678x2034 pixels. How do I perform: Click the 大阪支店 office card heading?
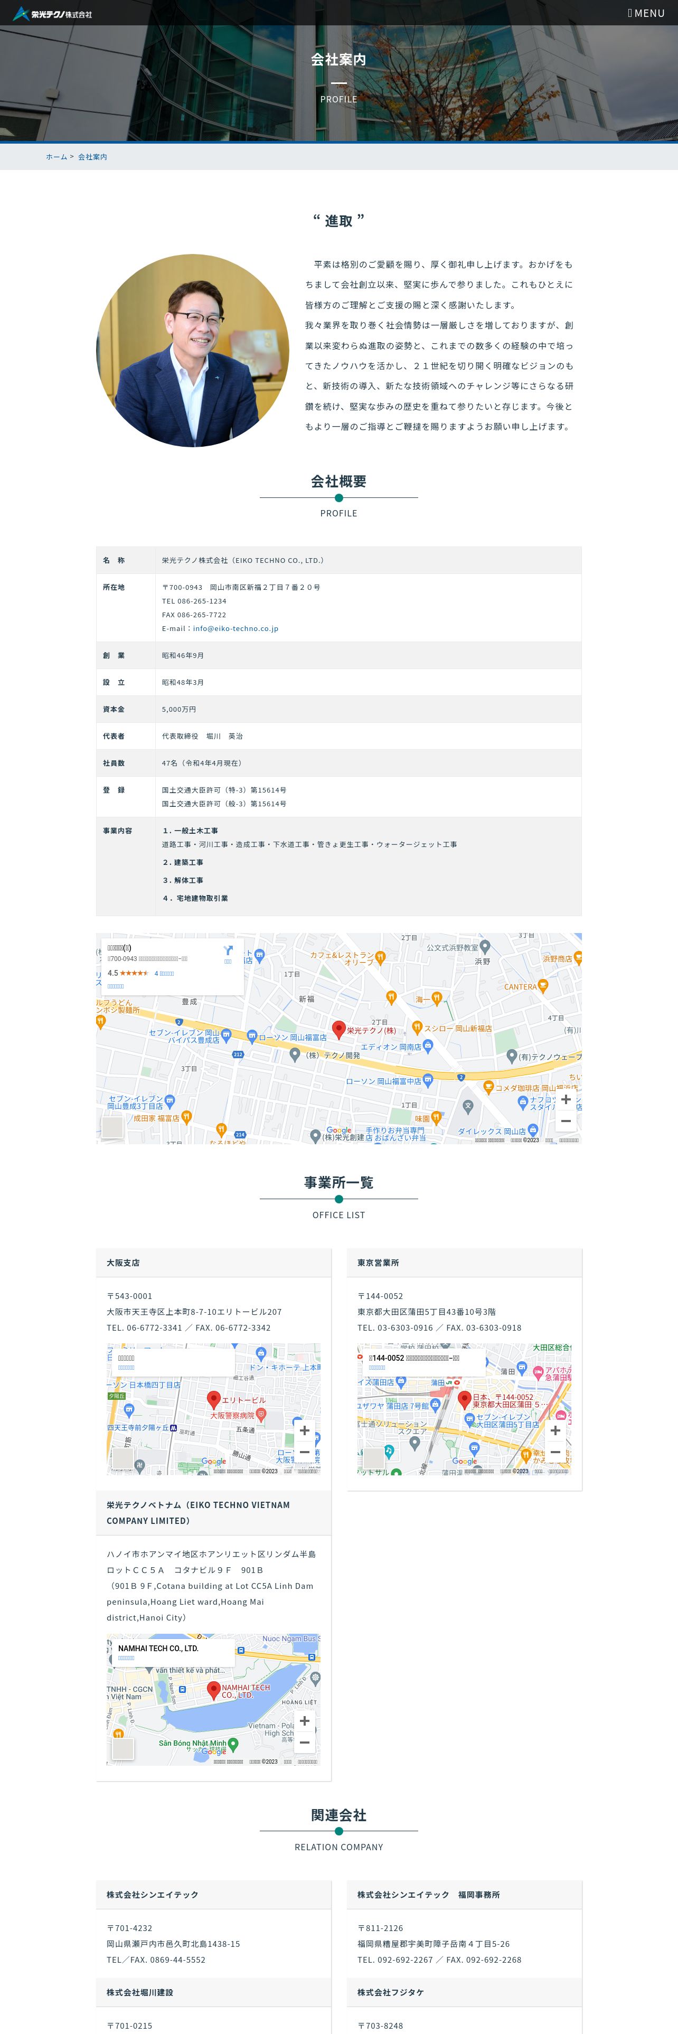[x=123, y=1263]
